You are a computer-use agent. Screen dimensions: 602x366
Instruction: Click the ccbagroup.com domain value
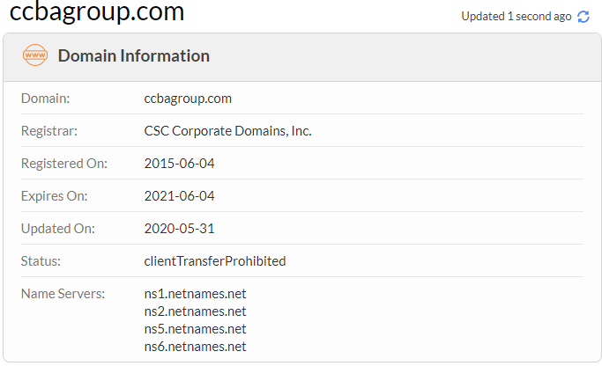click(188, 99)
